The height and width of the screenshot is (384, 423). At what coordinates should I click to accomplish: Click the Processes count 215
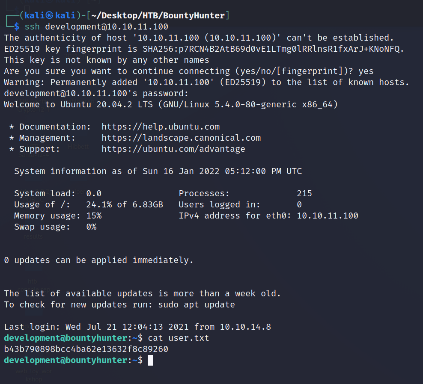[x=304, y=193]
